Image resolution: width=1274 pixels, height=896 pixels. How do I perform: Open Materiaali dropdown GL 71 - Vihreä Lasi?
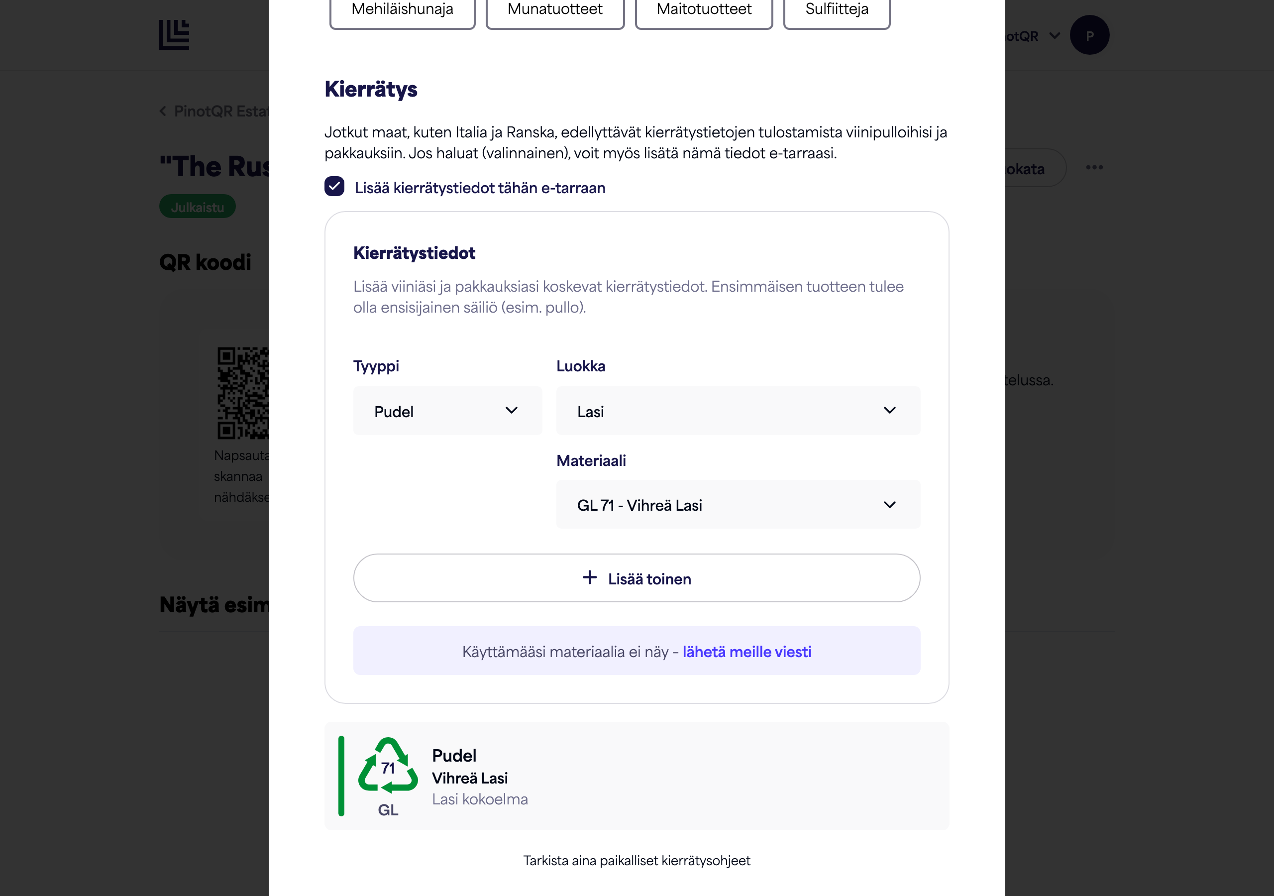[738, 505]
